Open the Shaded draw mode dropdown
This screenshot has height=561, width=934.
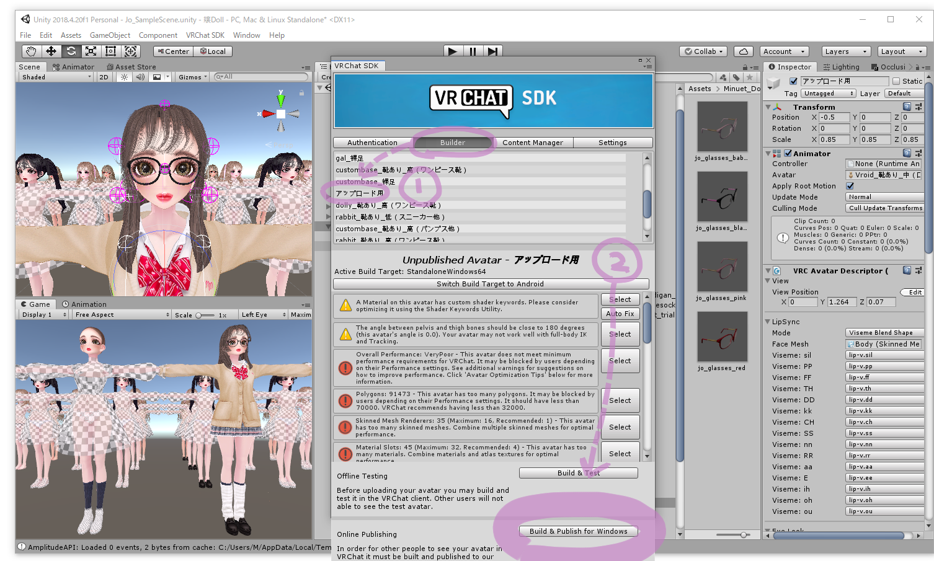[56, 77]
